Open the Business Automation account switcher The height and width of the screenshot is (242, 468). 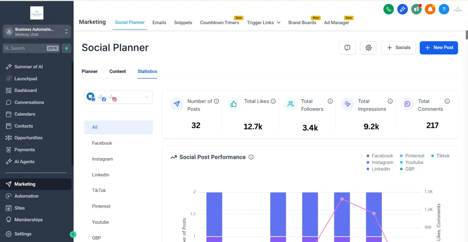37,32
